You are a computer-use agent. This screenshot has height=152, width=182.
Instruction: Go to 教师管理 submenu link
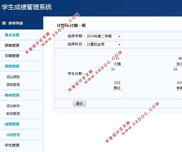[13, 114]
